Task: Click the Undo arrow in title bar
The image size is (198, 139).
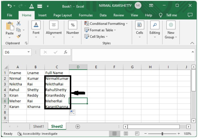Action: tap(10, 5)
